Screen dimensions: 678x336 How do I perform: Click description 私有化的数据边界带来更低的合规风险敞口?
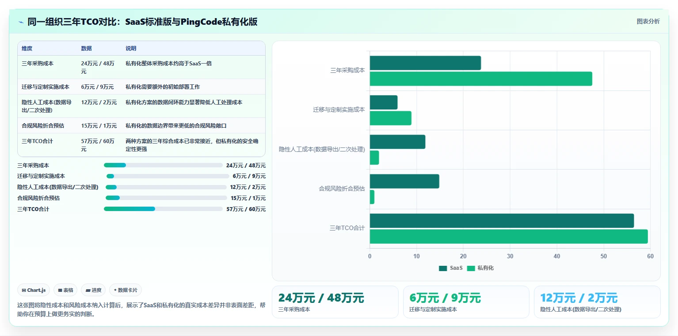click(176, 126)
